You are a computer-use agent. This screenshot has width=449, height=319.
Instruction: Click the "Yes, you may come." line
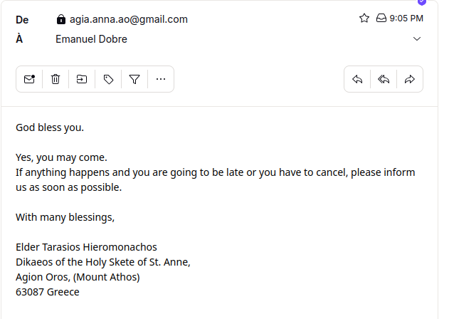[x=61, y=157]
